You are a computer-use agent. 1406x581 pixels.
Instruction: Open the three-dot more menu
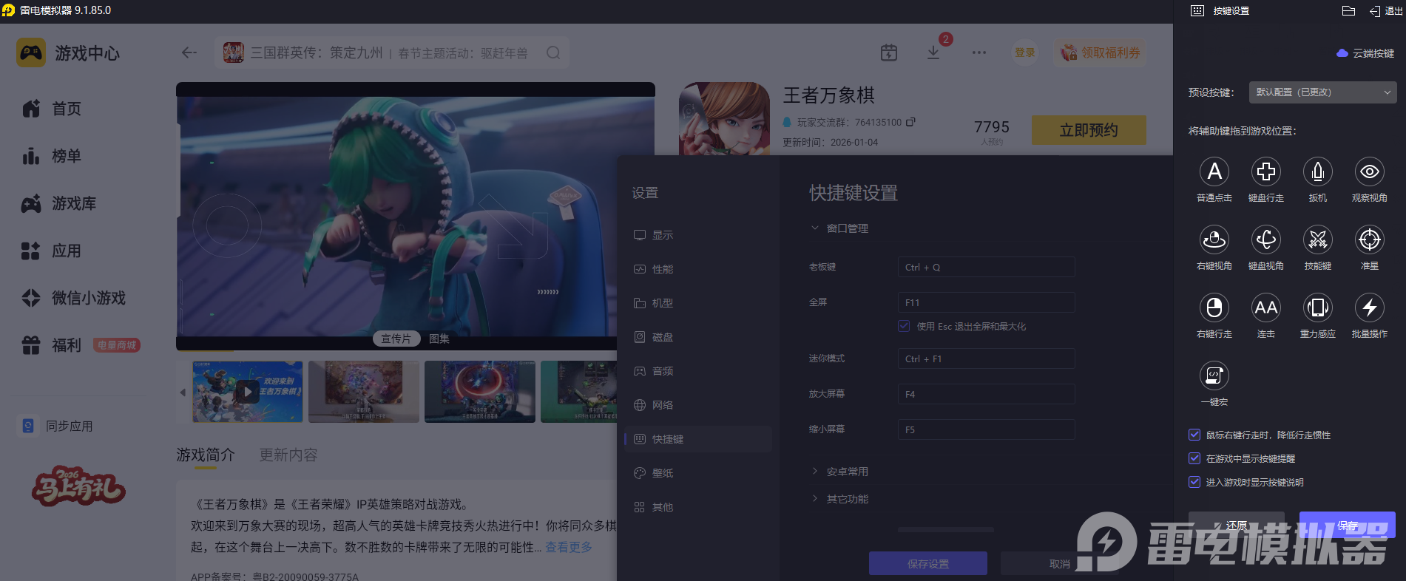[979, 52]
